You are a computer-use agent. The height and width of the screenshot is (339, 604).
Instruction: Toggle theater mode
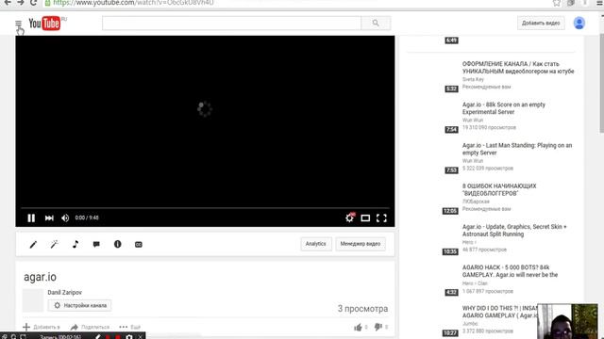tap(365, 218)
